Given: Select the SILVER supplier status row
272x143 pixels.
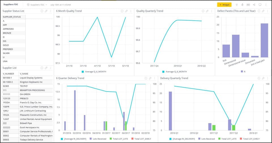Looking at the screenshot, I should click(x=14, y=53).
